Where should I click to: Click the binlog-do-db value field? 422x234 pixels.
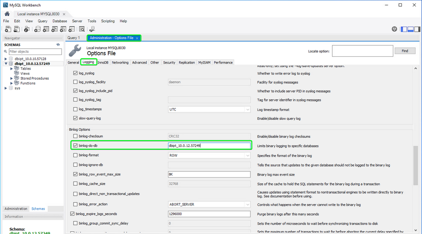209,145
